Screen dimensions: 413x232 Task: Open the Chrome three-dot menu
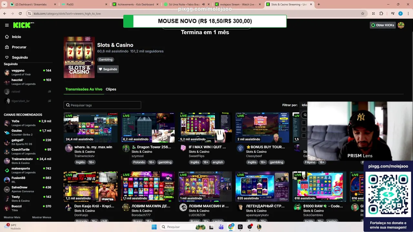click(x=408, y=14)
